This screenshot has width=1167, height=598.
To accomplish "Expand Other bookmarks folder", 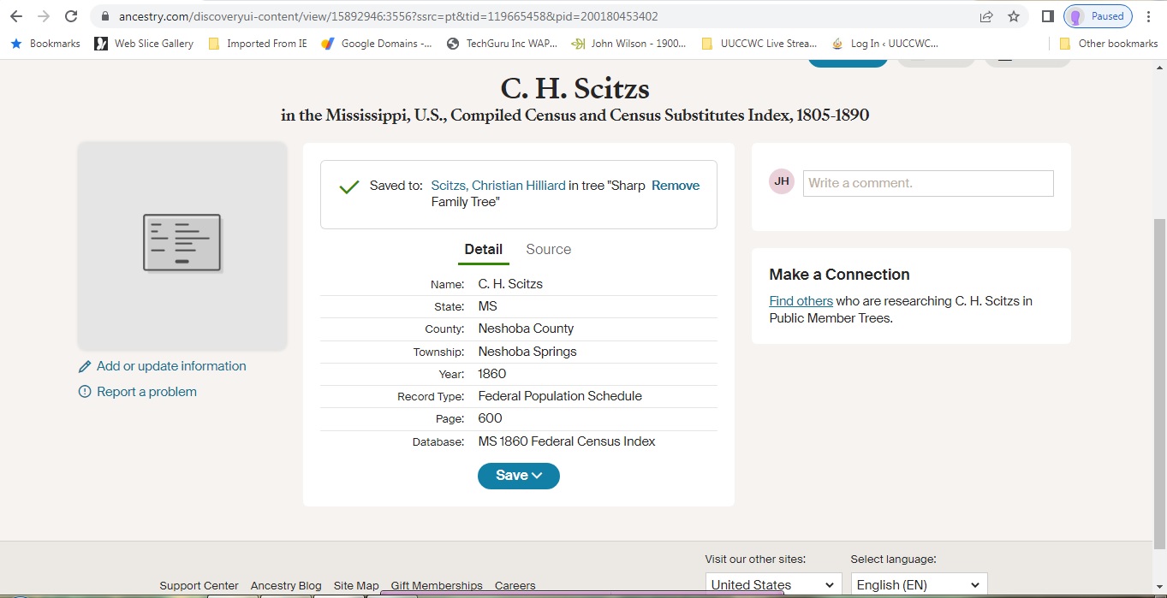I will tap(1108, 44).
